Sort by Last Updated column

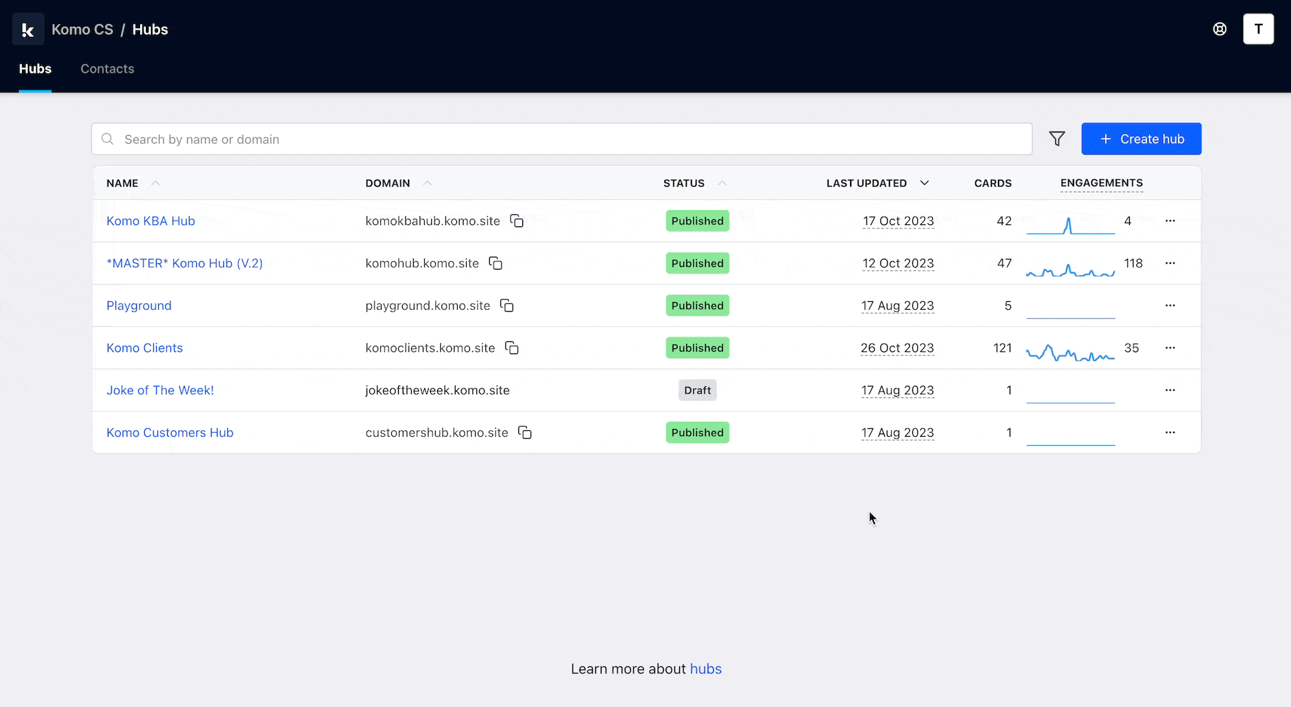click(867, 183)
